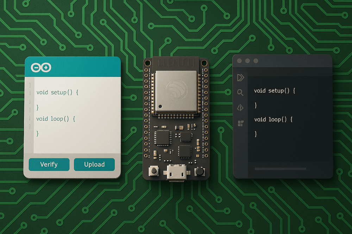Screen dimensions: 352x234
Task: Click the horizontal scrollbar at the editor bottom
Action: point(281,168)
